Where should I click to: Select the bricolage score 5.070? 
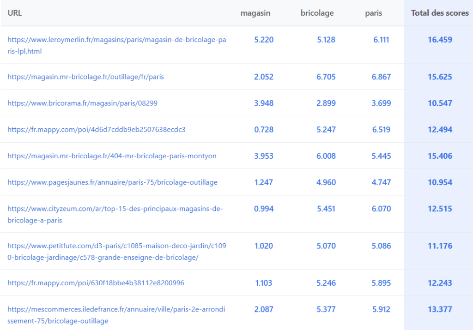click(x=326, y=246)
